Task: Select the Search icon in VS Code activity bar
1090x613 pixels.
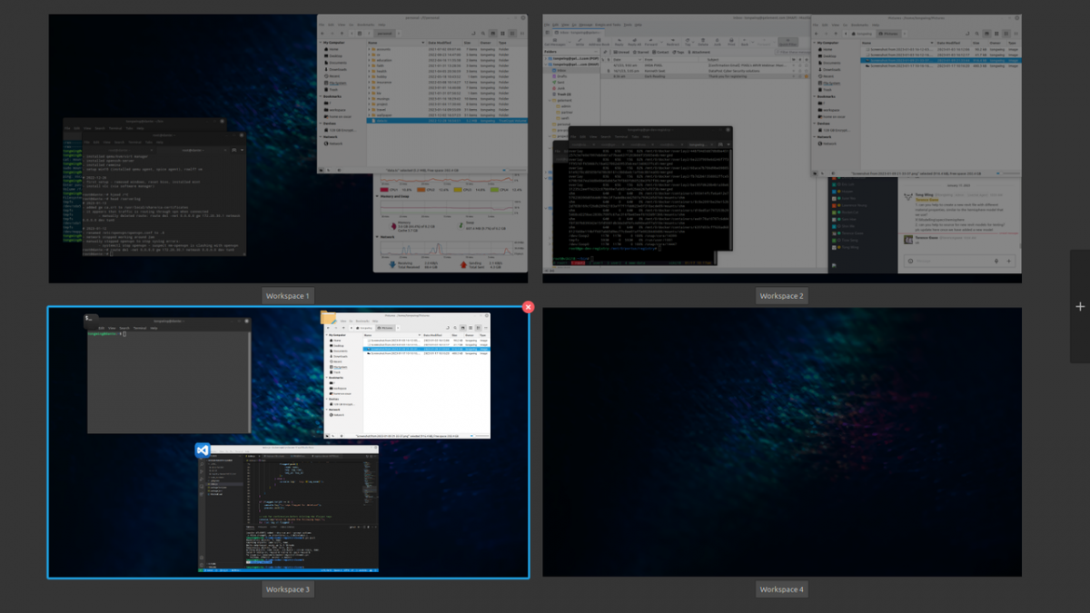Action: pyautogui.click(x=202, y=463)
